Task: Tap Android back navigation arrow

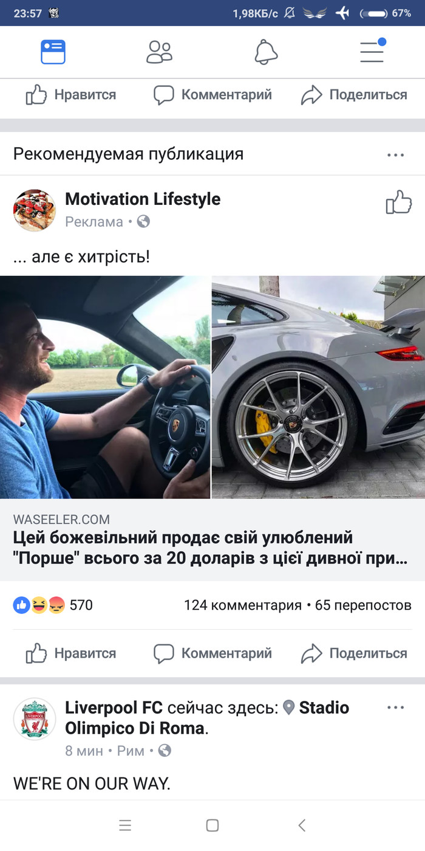Action: (x=302, y=825)
